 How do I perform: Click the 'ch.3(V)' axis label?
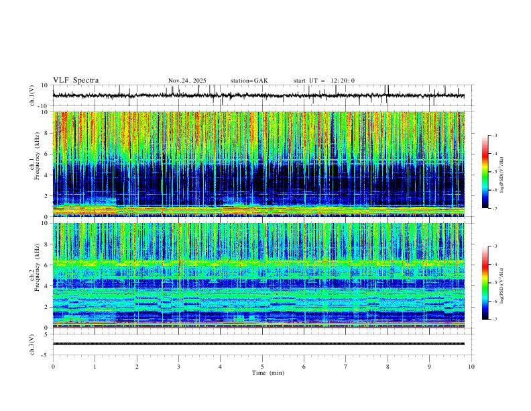32,345
